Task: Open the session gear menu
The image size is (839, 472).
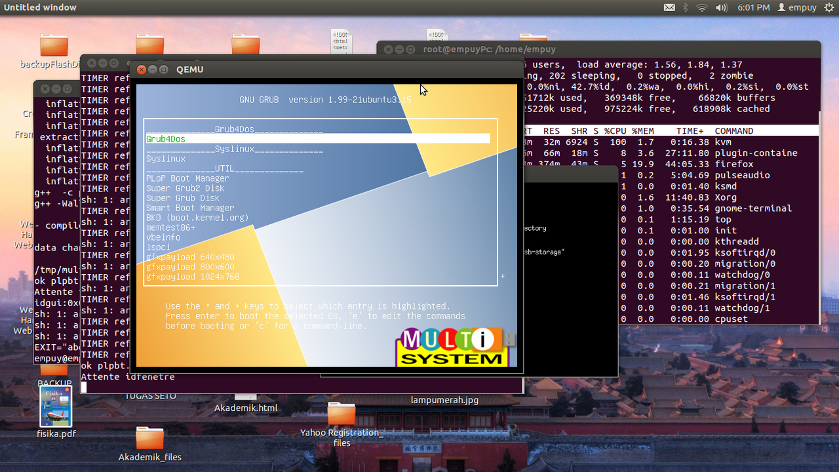Action: point(830,7)
